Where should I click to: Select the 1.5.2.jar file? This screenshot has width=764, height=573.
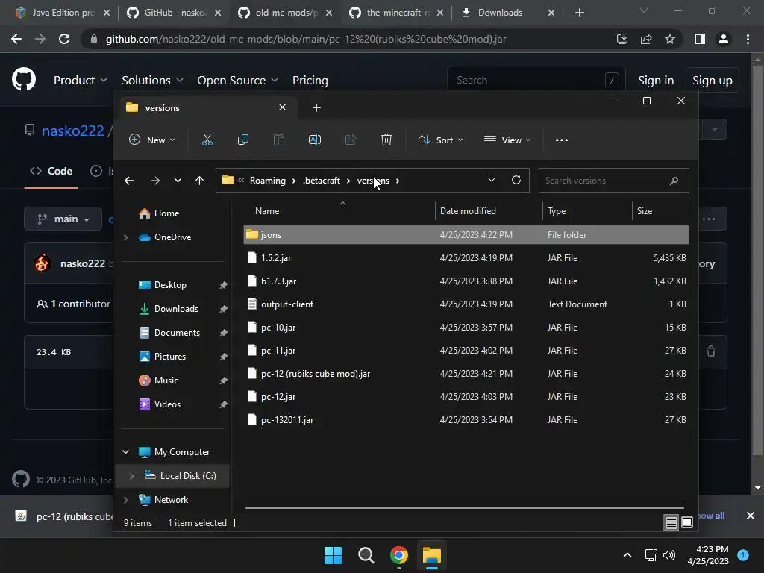466,257
